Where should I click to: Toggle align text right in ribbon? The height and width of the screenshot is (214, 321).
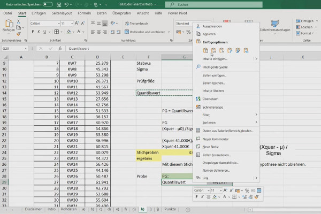(x=105, y=32)
